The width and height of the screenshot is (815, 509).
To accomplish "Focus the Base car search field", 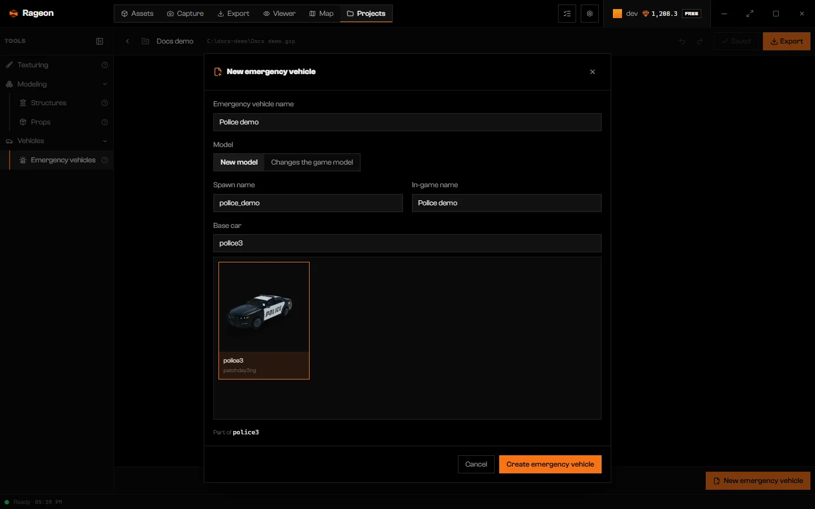I will pos(407,243).
